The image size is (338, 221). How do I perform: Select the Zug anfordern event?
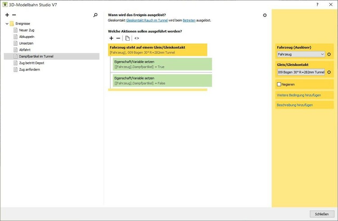coord(29,69)
